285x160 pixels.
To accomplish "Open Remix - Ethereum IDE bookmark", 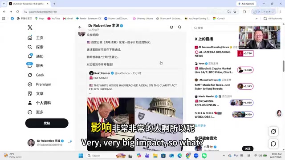I will pyautogui.click(x=89, y=19).
